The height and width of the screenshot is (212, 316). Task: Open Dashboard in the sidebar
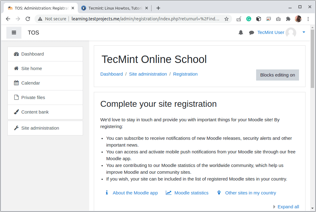pos(45,54)
